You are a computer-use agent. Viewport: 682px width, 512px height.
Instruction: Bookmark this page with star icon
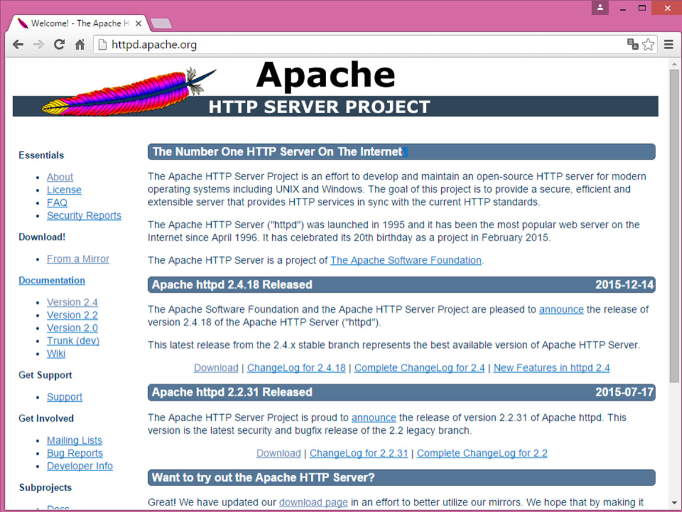[x=648, y=44]
